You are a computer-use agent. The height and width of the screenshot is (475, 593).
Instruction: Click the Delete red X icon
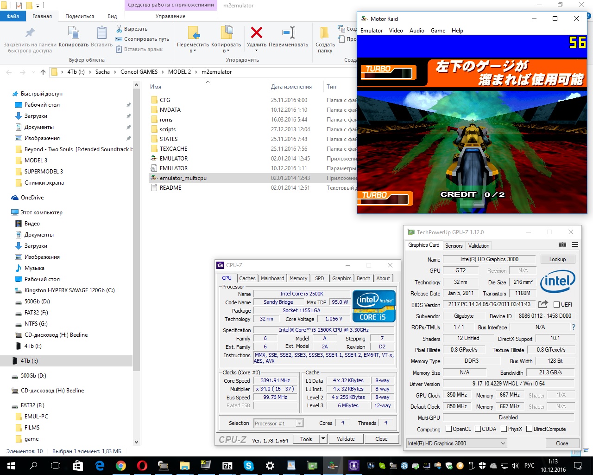(256, 33)
